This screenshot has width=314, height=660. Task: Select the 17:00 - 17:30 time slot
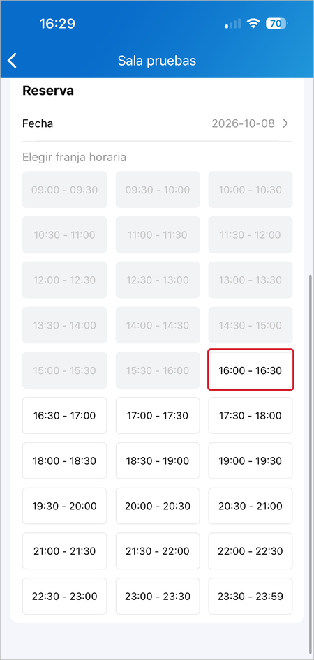coord(158,415)
